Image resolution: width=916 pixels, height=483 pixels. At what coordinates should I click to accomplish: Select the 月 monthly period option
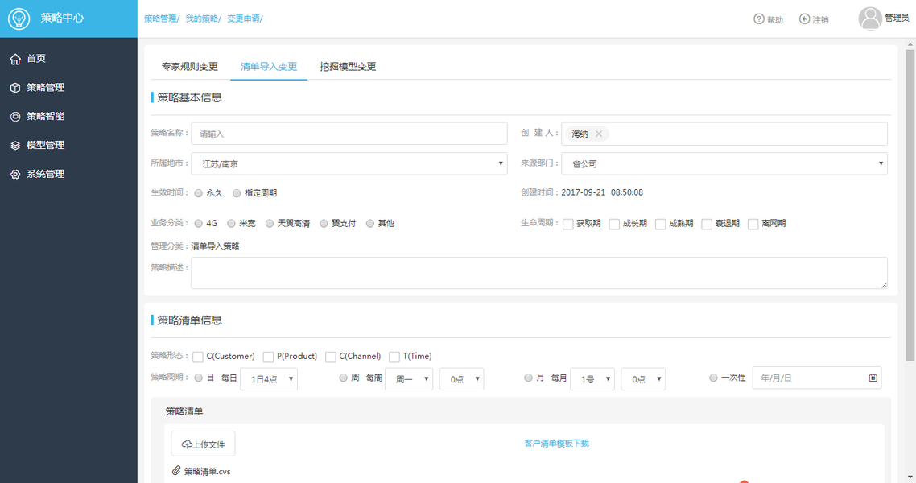click(x=528, y=378)
